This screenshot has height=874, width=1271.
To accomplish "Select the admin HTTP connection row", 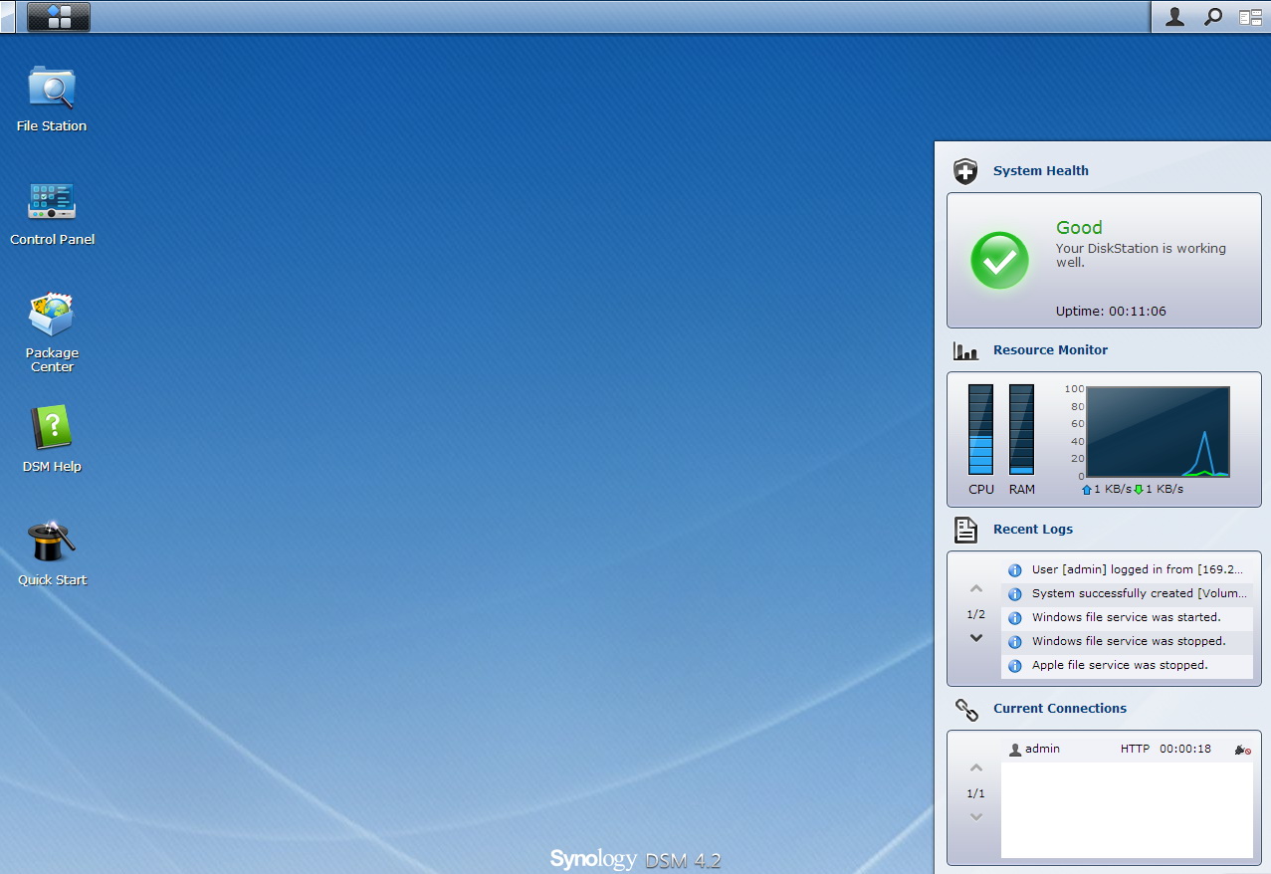I will pos(1127,750).
